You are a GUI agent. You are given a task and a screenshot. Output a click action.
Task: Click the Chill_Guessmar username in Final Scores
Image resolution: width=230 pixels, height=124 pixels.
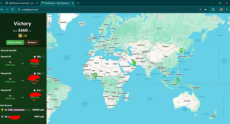click(x=16, y=110)
